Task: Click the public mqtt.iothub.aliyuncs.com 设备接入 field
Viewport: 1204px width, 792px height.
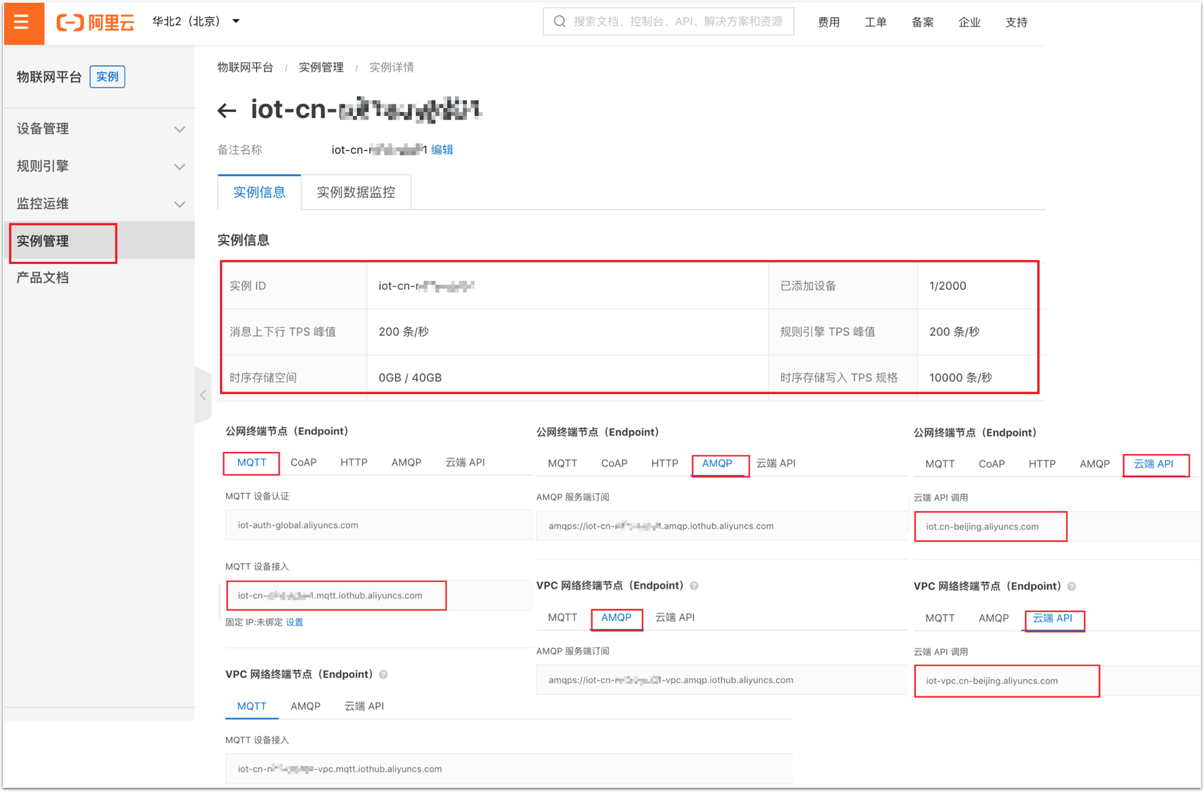Action: pyautogui.click(x=379, y=595)
